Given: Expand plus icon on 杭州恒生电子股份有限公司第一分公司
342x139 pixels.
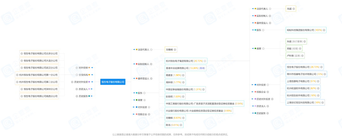Looking at the screenshot, I should click(x=17, y=75).
